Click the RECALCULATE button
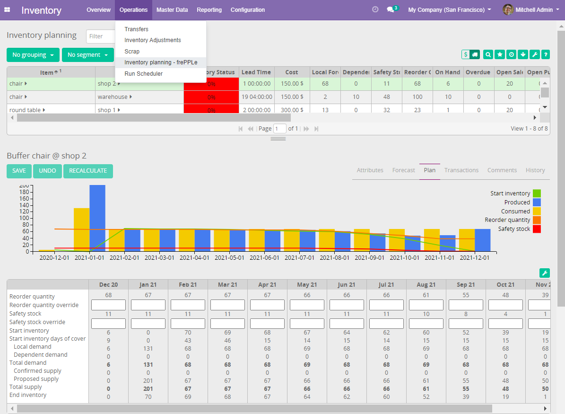Image resolution: width=565 pixels, height=414 pixels. [x=87, y=171]
